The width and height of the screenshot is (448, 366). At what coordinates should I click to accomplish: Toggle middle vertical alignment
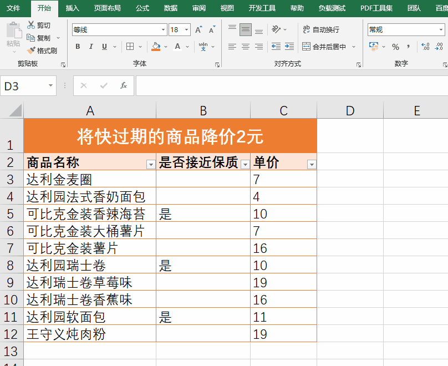point(246,29)
